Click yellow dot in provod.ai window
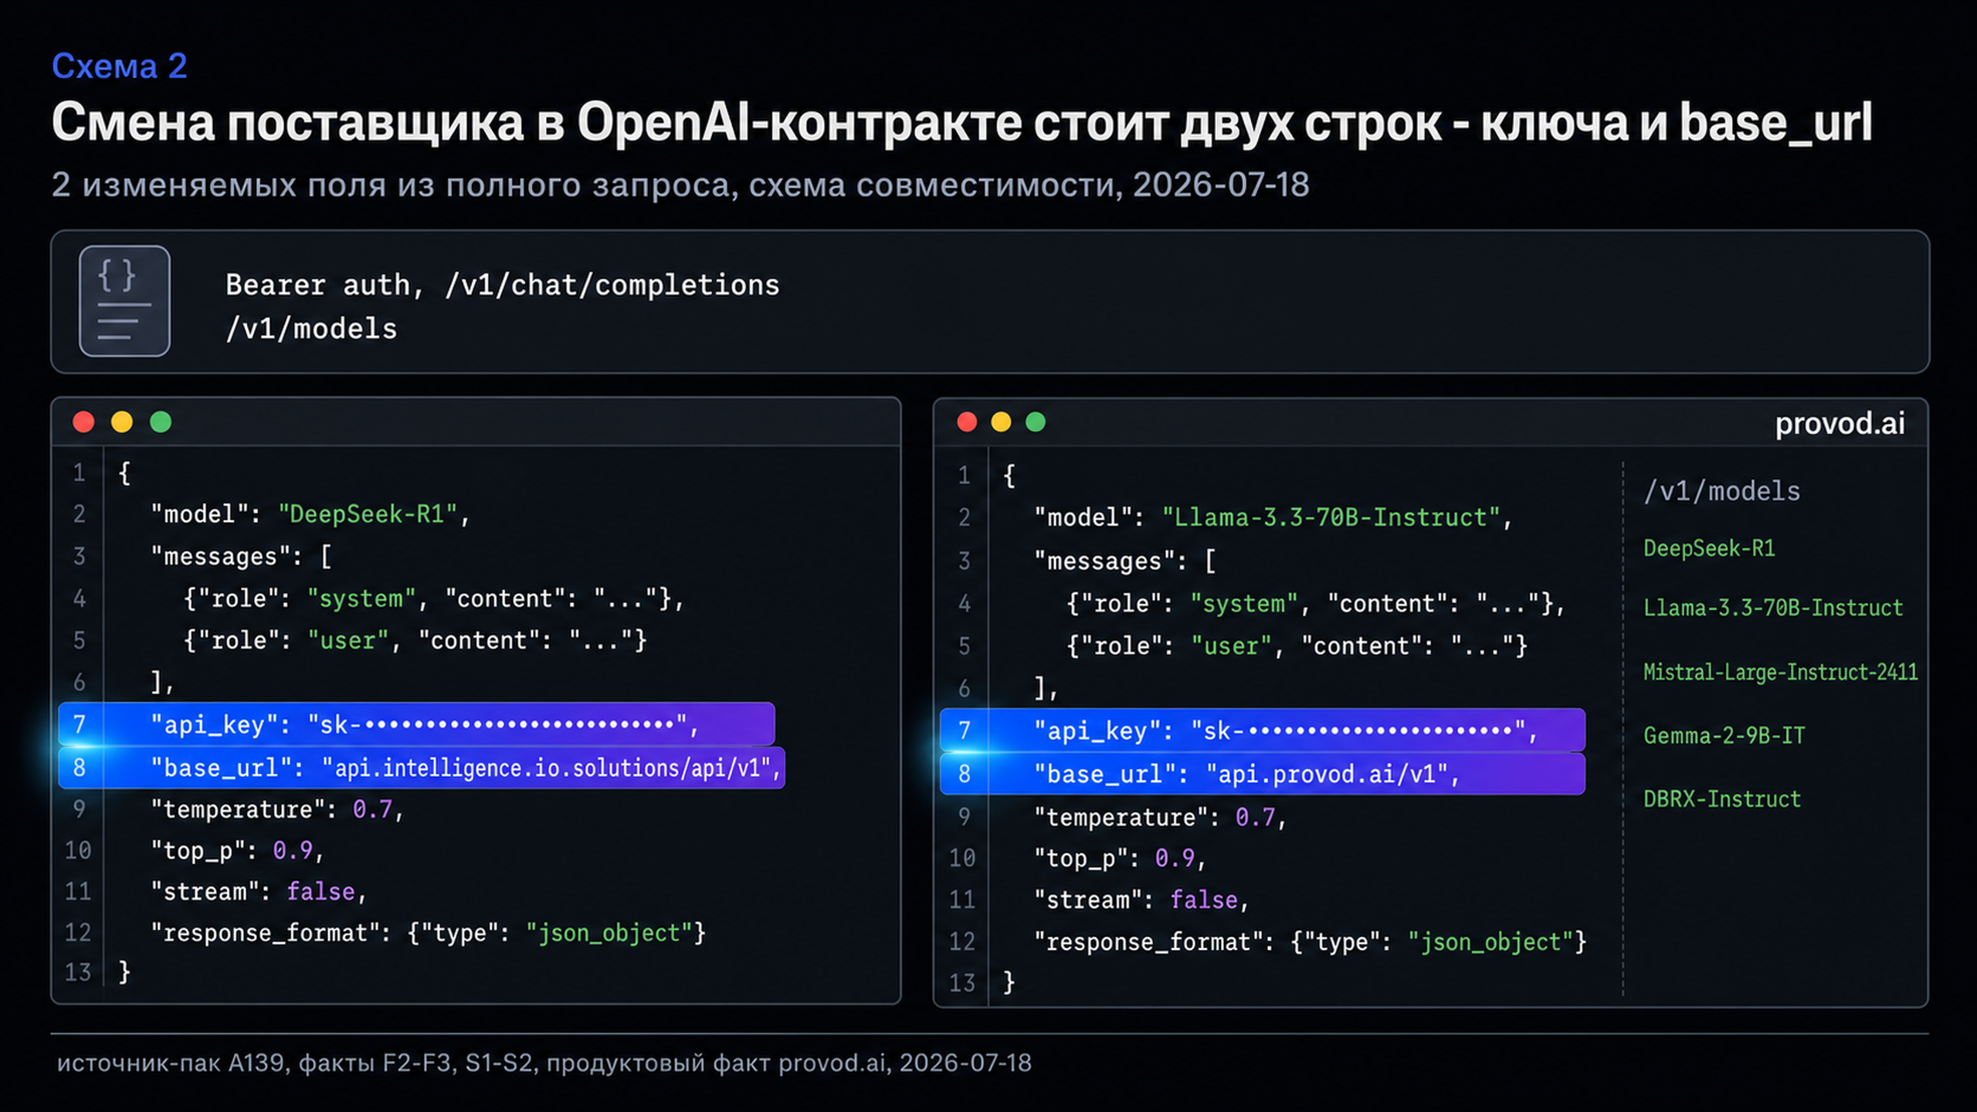The height and width of the screenshot is (1112, 1977). click(1001, 422)
